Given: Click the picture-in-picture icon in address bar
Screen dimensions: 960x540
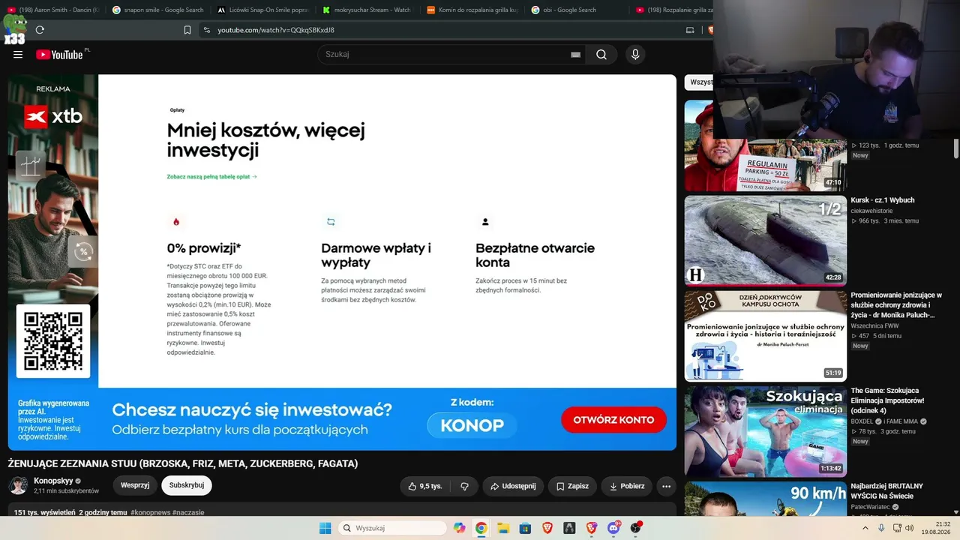Looking at the screenshot, I should (x=690, y=30).
